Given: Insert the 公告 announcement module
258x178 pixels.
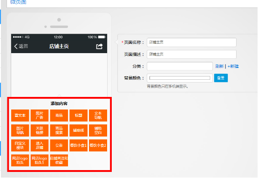Looking at the screenshot, I should click(59, 145).
